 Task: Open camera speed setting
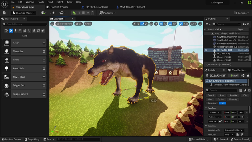(193, 24)
